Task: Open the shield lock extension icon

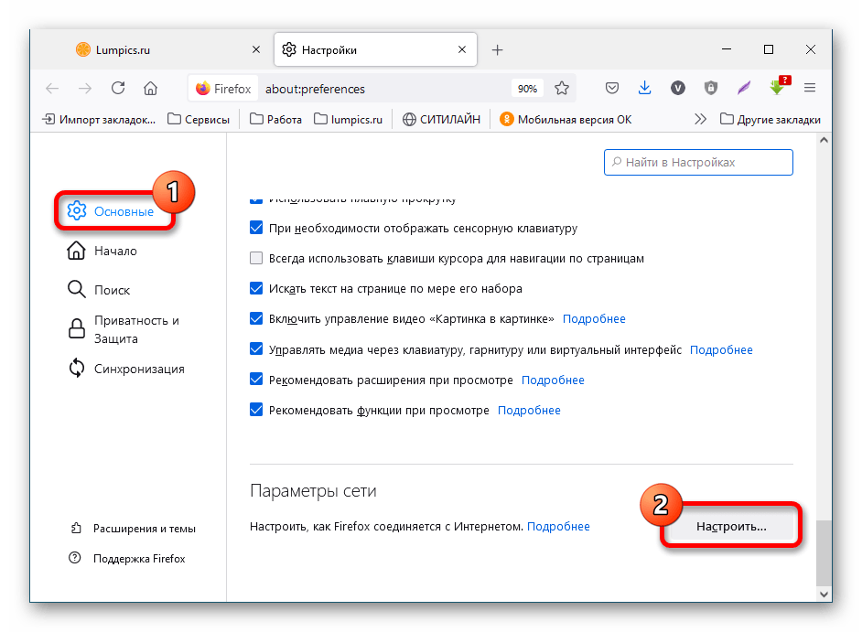Action: [711, 88]
